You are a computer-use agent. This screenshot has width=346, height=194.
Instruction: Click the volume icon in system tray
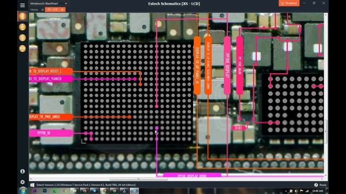pyautogui.click(x=296, y=191)
